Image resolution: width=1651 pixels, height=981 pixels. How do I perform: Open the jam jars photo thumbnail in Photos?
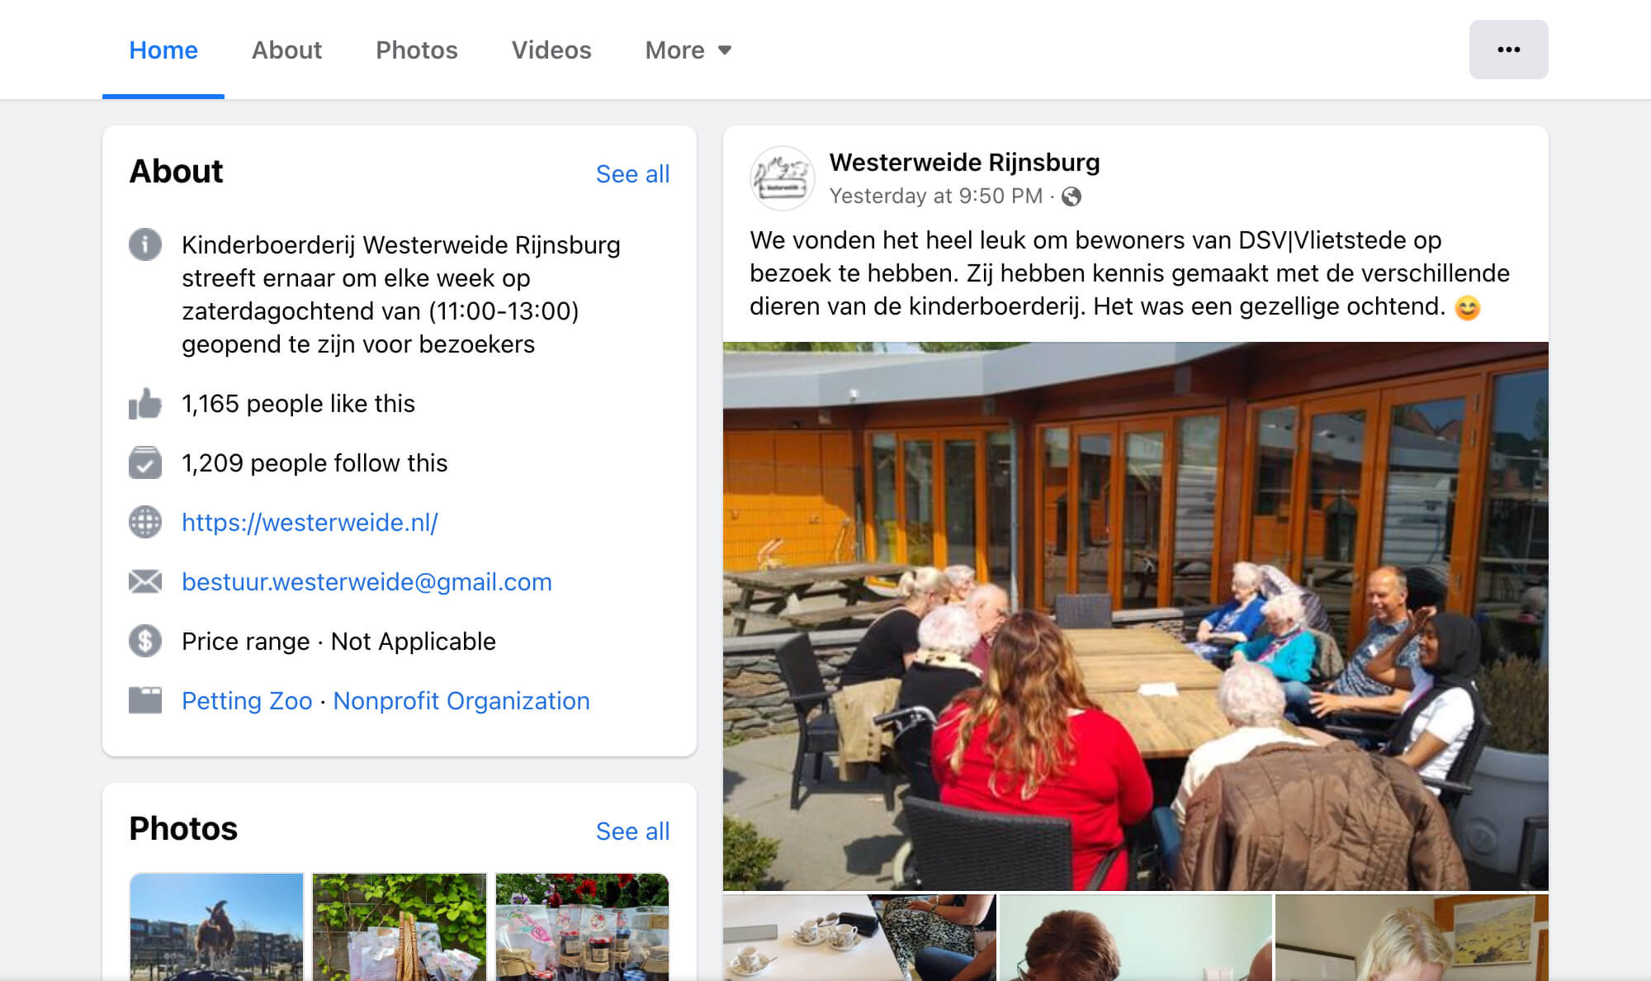coord(582,926)
